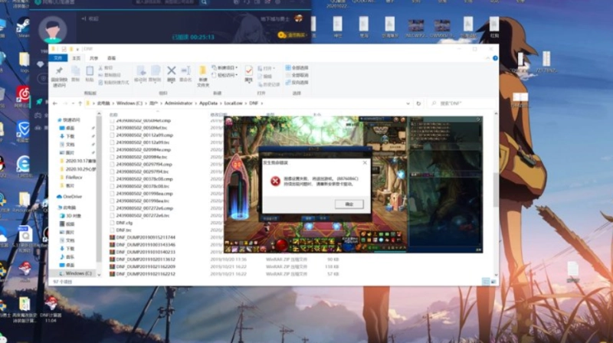This screenshot has height=343, width=613.
Task: Open the Steam desktop icon
Action: click(23, 28)
